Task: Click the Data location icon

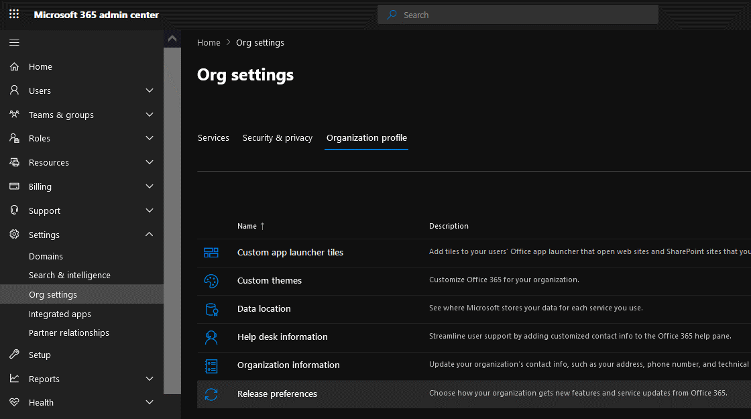Action: point(211,309)
